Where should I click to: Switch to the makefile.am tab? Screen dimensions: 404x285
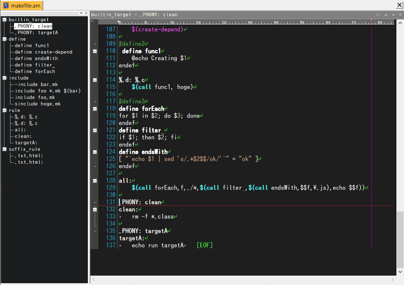tap(22, 5)
